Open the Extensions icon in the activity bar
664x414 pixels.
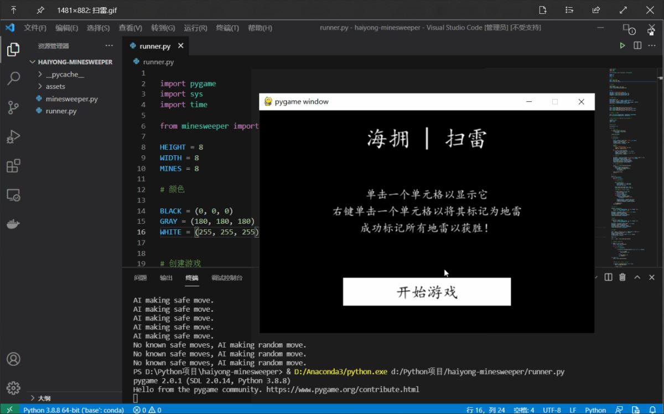point(13,165)
